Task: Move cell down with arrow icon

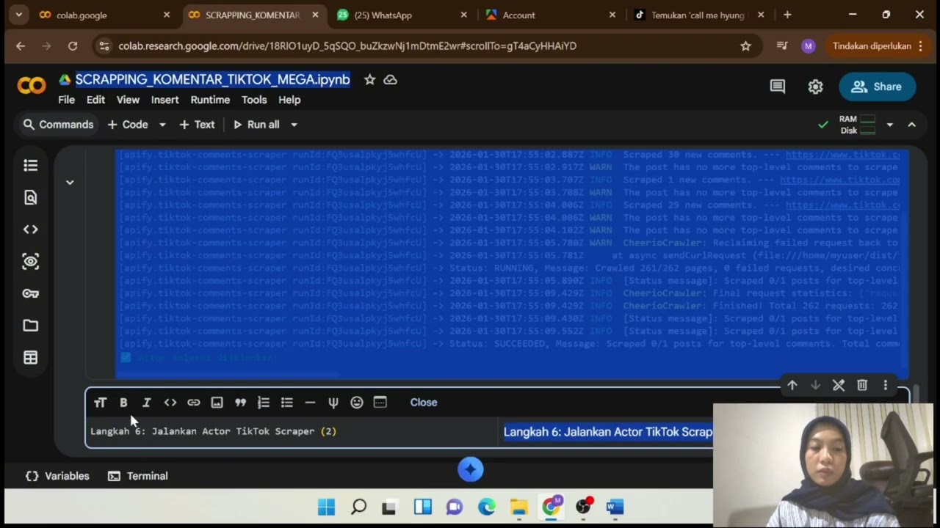Action: (x=815, y=385)
